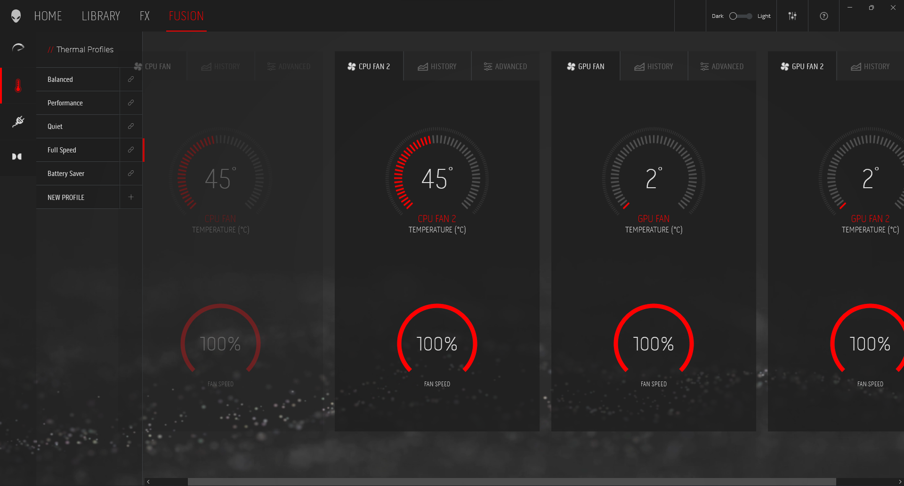Switch to the FX tab
This screenshot has width=904, height=486.
pos(145,16)
